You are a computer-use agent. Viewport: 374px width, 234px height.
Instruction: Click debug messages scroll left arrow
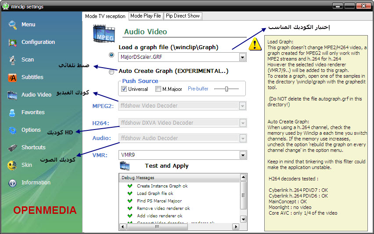[122, 227]
